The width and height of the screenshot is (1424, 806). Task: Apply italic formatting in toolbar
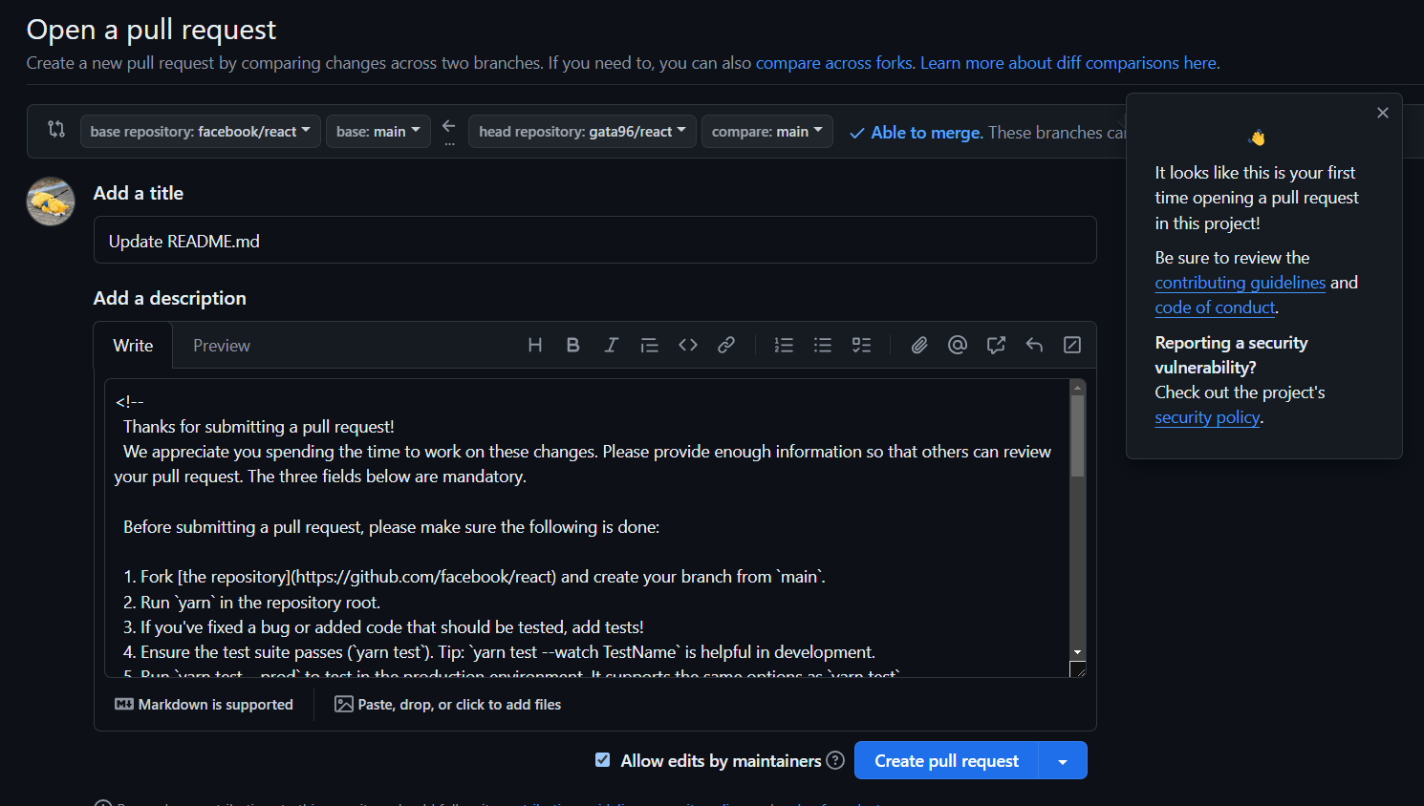click(x=611, y=345)
